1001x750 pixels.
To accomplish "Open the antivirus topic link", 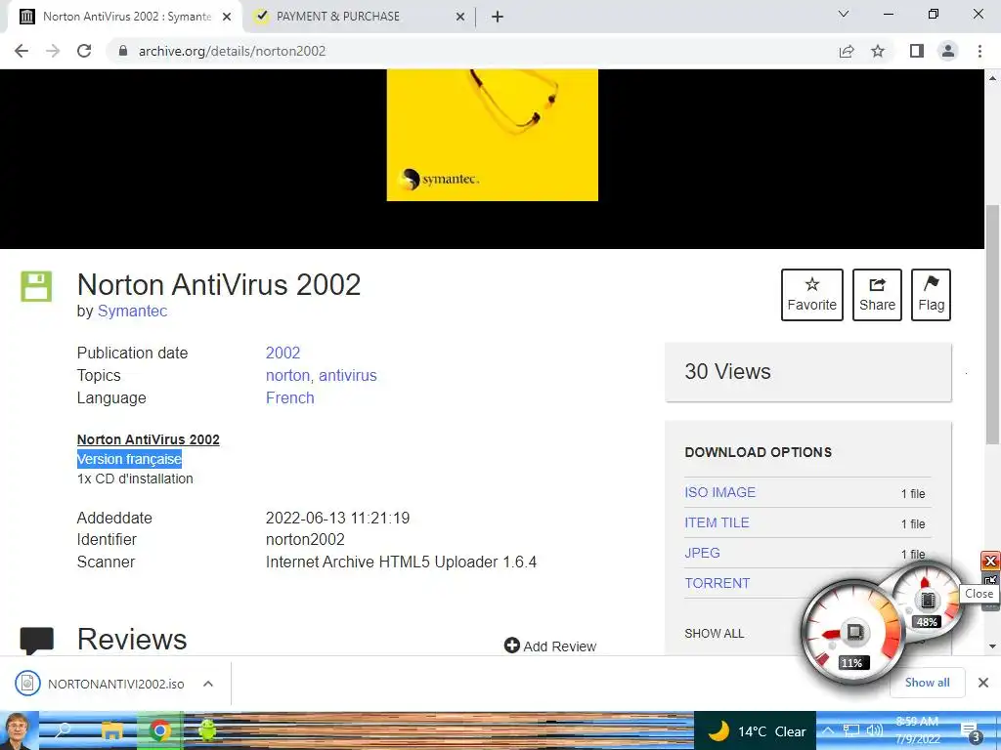I will click(x=348, y=376).
